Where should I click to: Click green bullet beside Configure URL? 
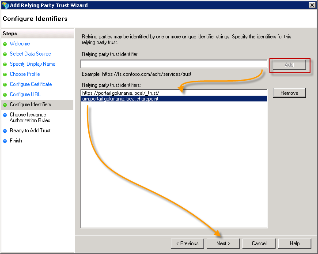pyautogui.click(x=5, y=95)
